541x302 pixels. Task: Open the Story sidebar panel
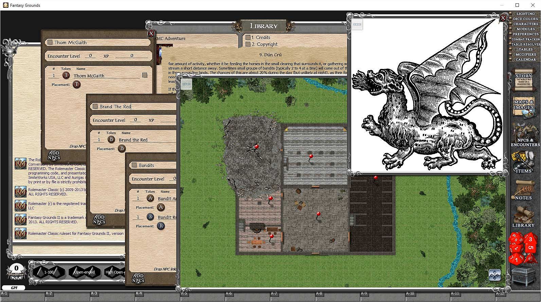(523, 80)
